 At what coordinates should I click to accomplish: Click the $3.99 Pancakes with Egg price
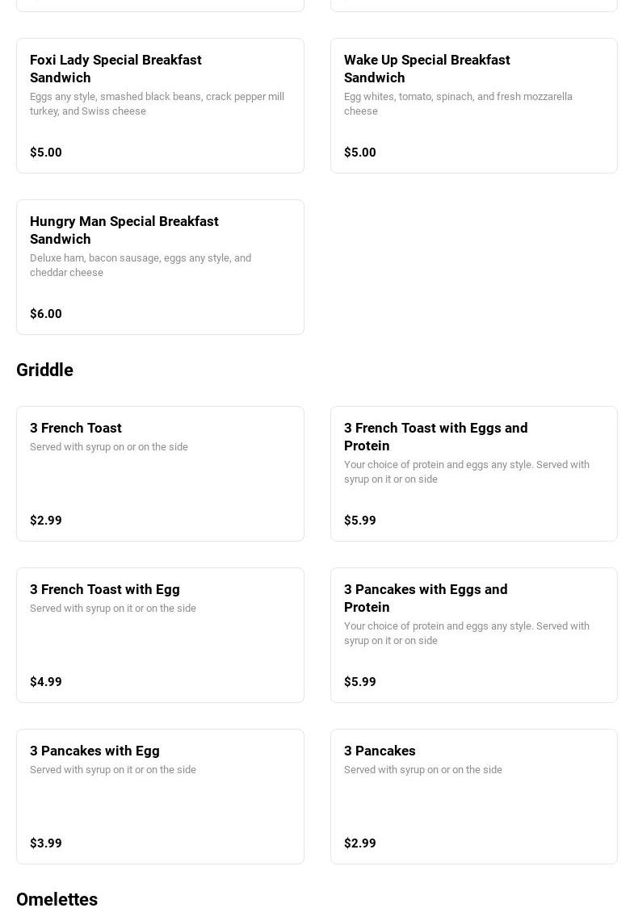click(x=46, y=843)
